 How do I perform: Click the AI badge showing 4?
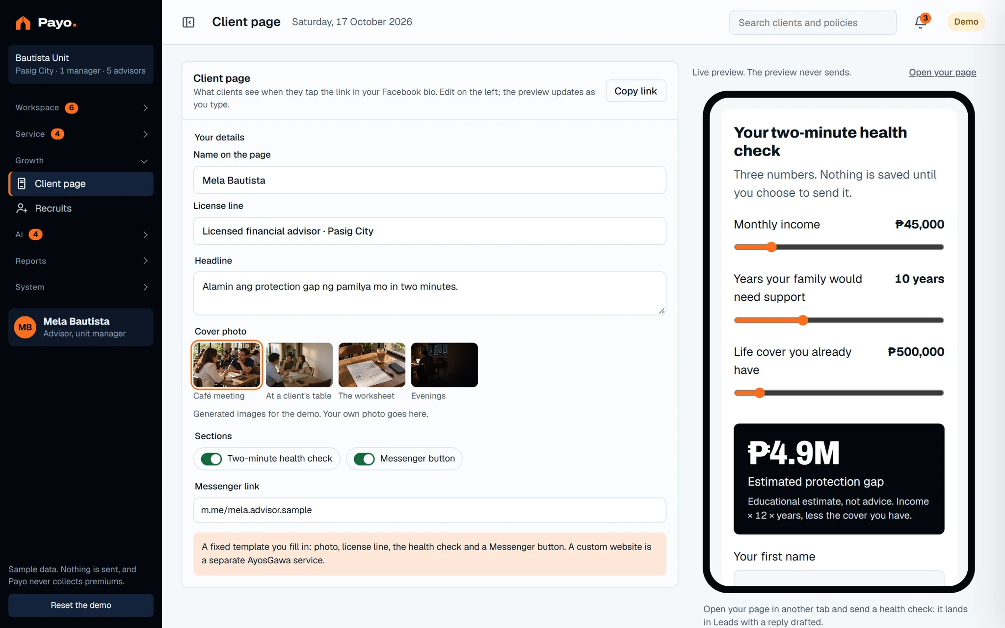pyautogui.click(x=35, y=235)
